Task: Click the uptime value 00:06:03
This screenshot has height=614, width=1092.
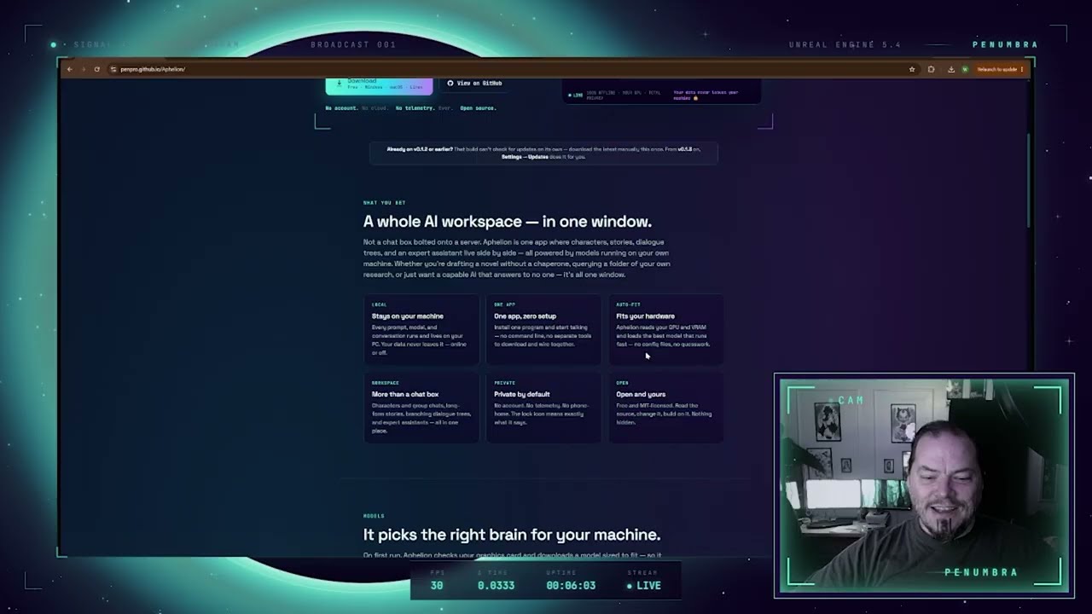Action: point(571,586)
